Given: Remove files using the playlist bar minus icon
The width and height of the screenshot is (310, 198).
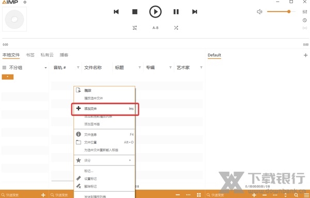Looking at the screenshot, I should (265, 195).
